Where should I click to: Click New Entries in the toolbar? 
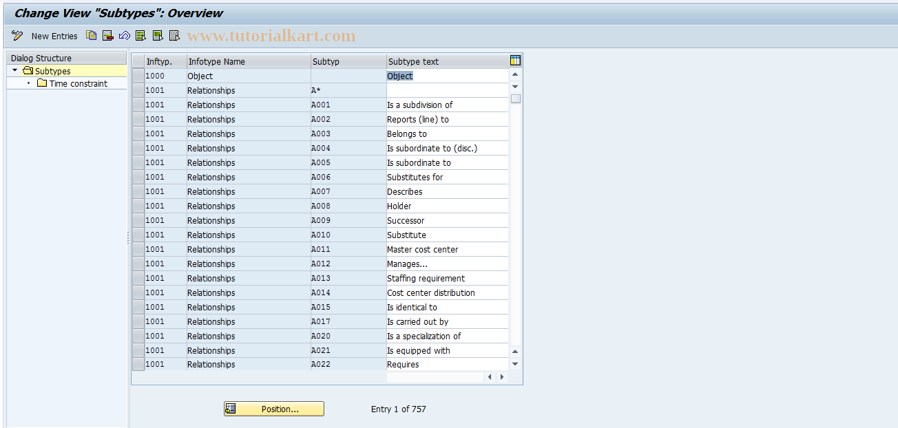click(x=54, y=36)
